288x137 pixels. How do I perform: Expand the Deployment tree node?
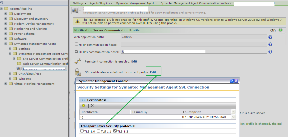pyautogui.click(x=6, y=13)
